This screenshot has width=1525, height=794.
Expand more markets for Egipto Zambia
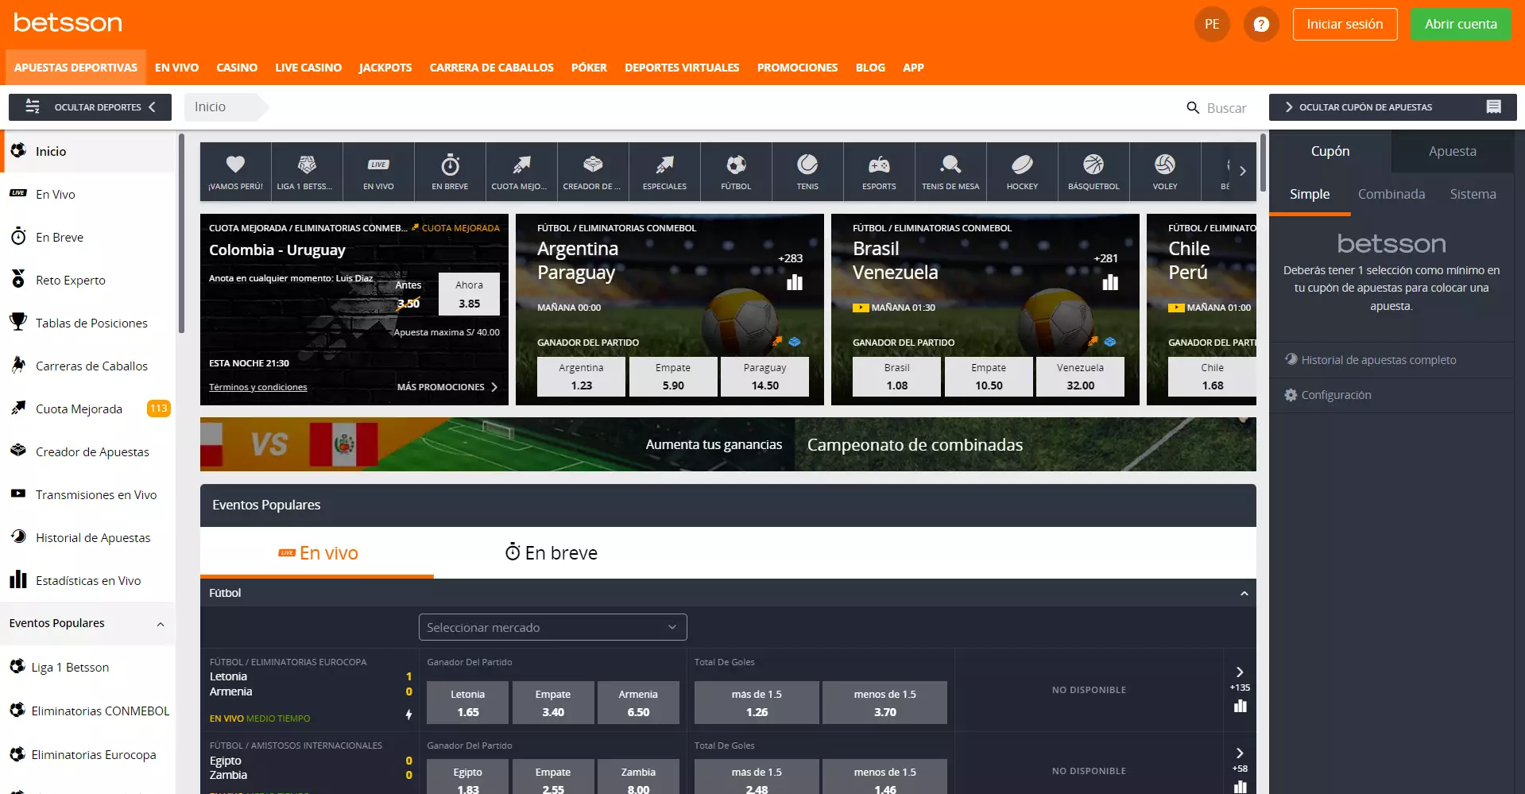click(x=1240, y=753)
